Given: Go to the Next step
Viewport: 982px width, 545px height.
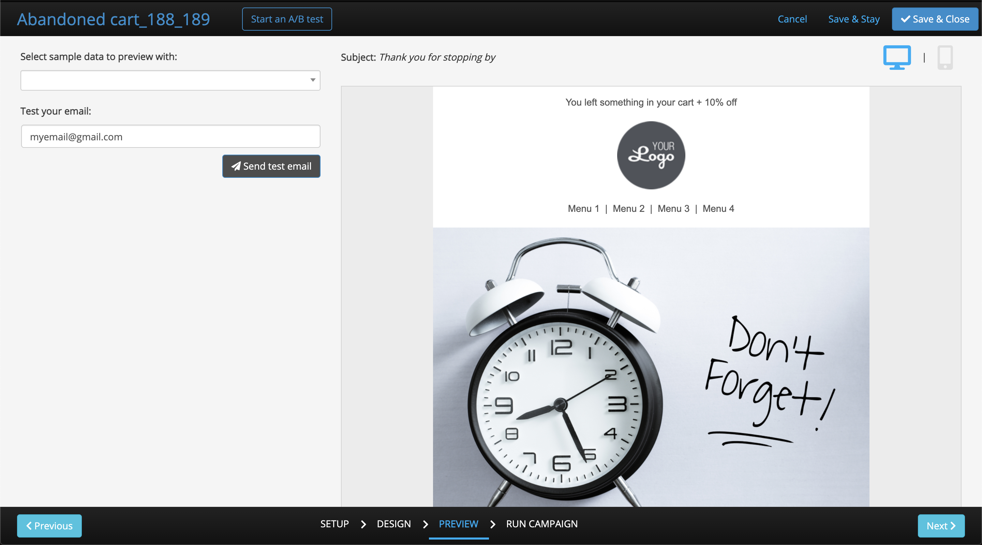Looking at the screenshot, I should tap(941, 526).
